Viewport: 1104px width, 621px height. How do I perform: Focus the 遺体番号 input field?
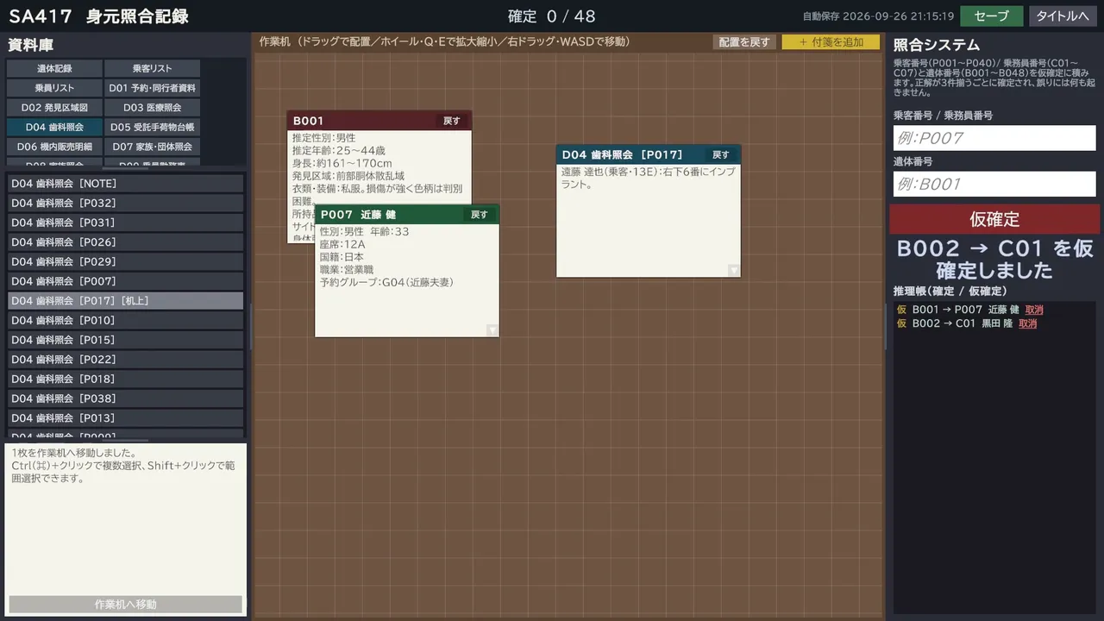tap(994, 184)
